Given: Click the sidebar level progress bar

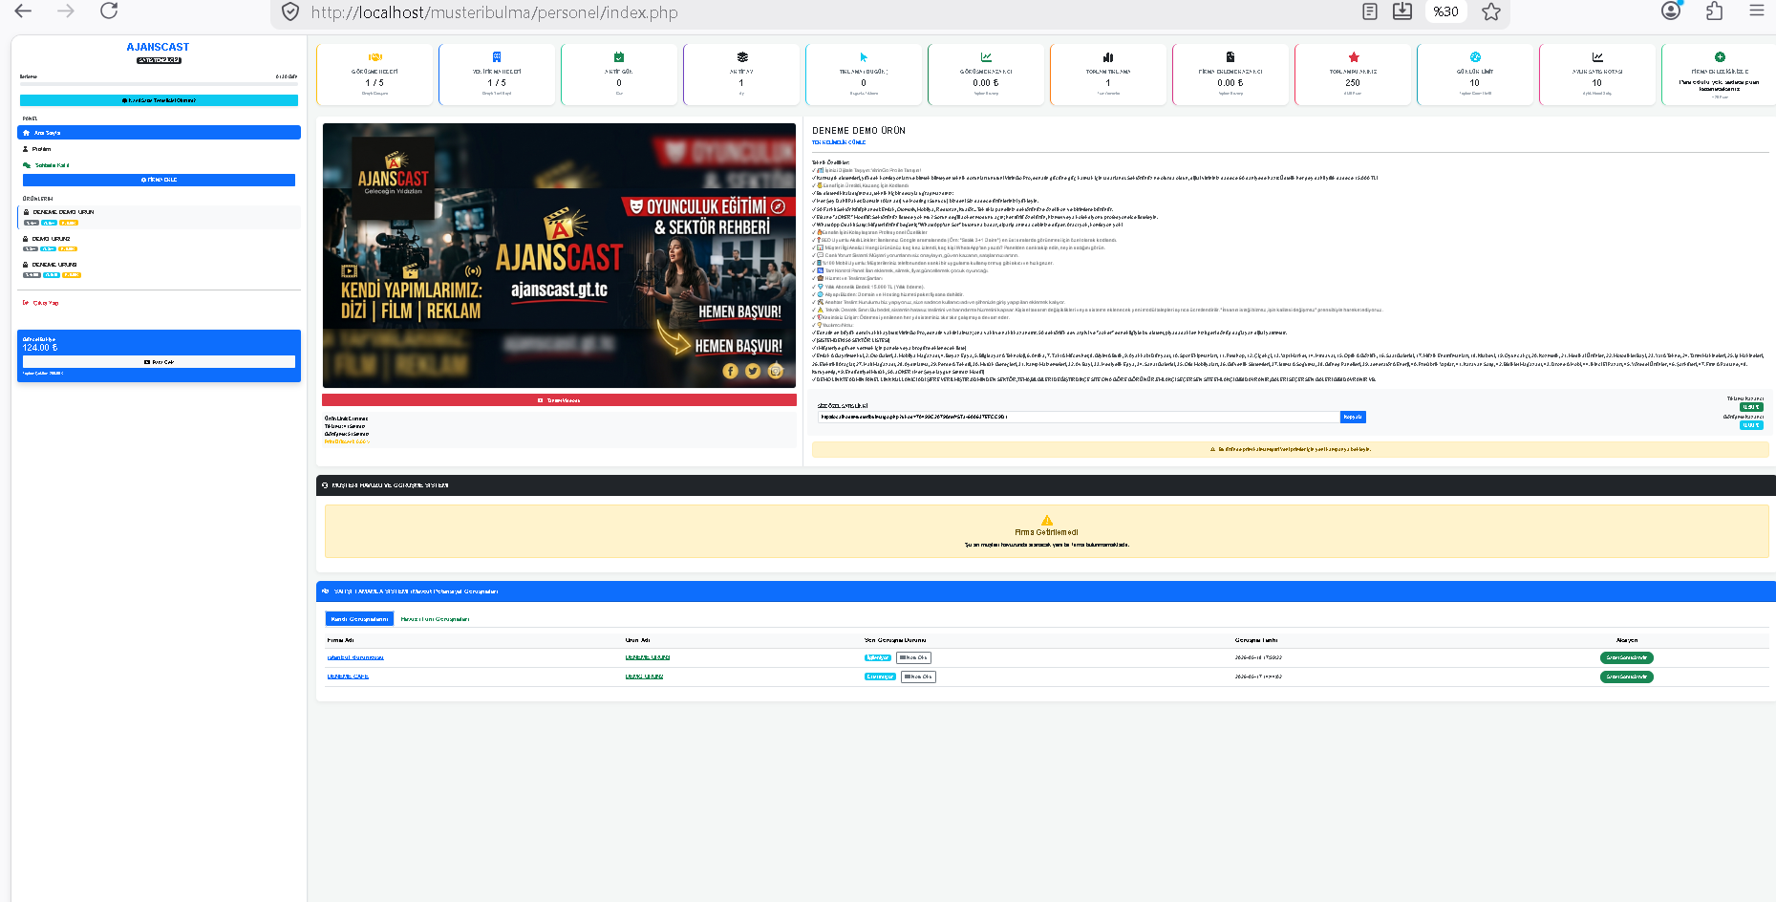Looking at the screenshot, I should pos(159,84).
